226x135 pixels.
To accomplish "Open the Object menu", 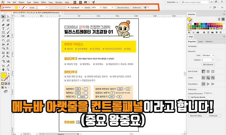I will coord(21,2).
